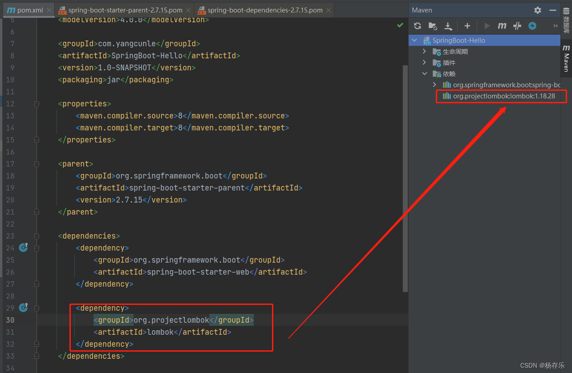Close spring-boot-starter-parent-2.7.15.pom tab
Viewport: 572px width, 373px height.
coord(188,10)
